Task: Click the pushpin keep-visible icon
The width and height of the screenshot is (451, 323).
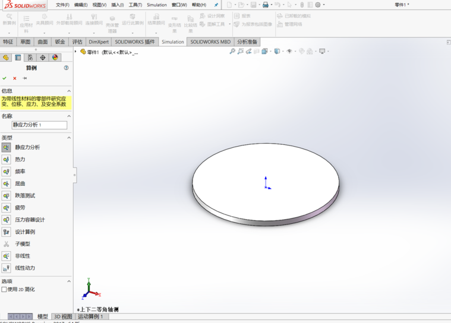Action: [x=25, y=78]
